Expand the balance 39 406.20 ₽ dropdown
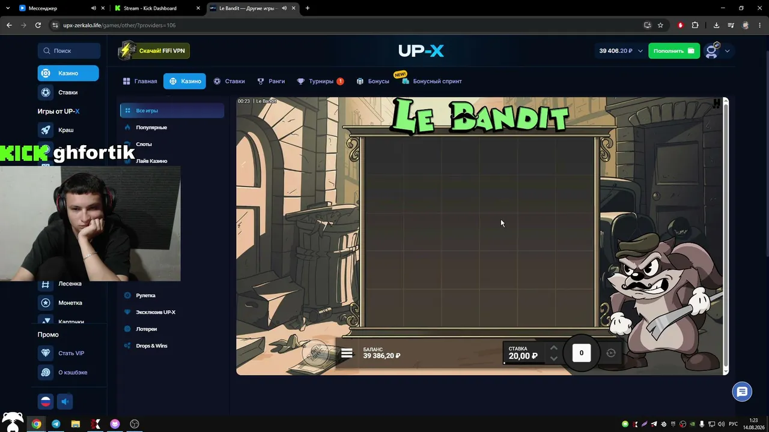Viewport: 769px width, 432px height. (x=640, y=51)
